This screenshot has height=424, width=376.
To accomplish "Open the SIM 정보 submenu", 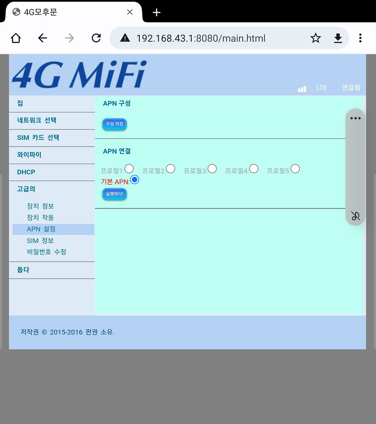I will pyautogui.click(x=40, y=241).
